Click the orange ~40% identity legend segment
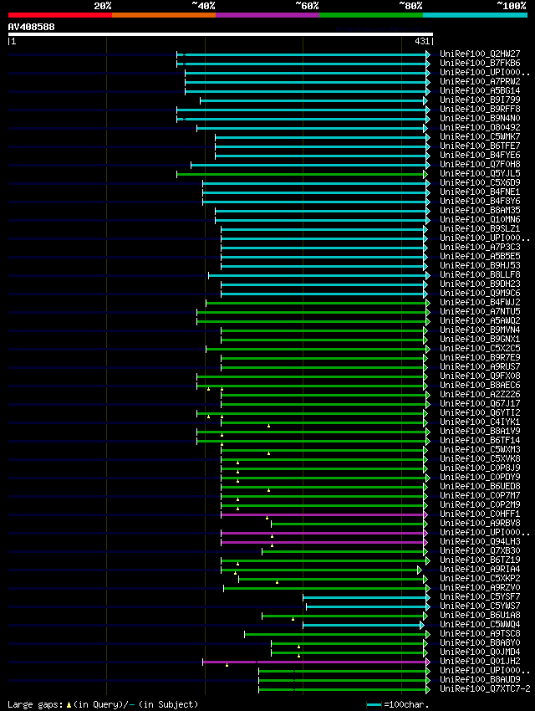 pyautogui.click(x=164, y=15)
